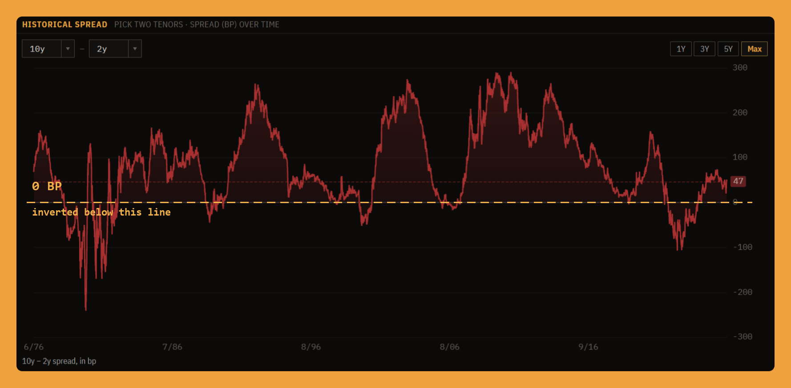Select the 3Y range button
This screenshot has width=791, height=388.
tap(704, 49)
